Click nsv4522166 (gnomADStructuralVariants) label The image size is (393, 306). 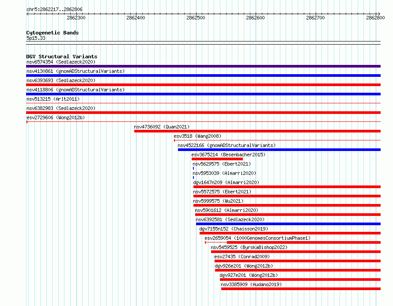(x=227, y=145)
